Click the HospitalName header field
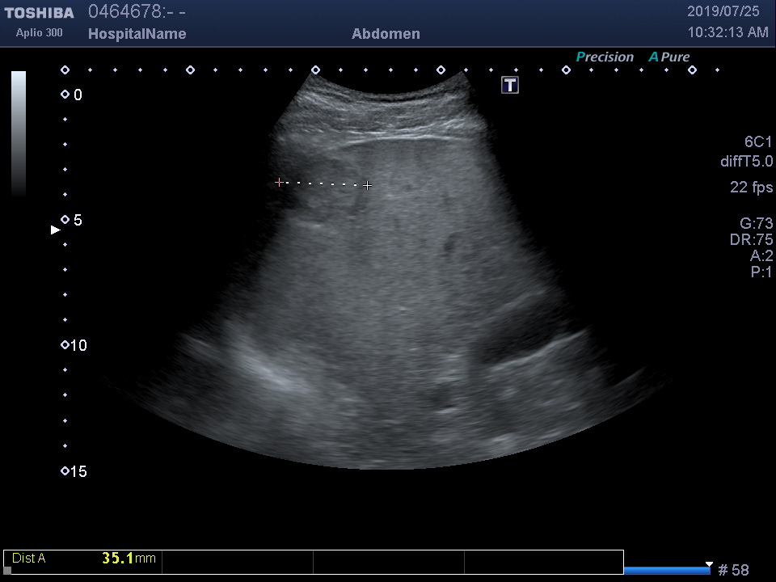This screenshot has height=582, width=776. tap(137, 34)
